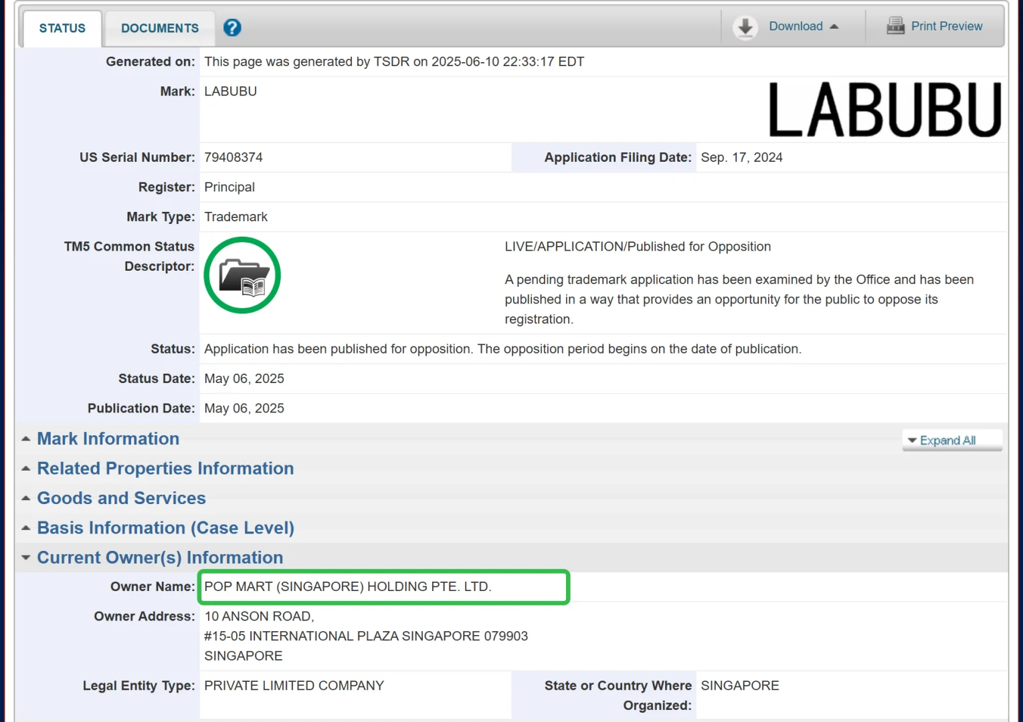Expand Related Properties Information section
The height and width of the screenshot is (722, 1023).
(x=165, y=468)
